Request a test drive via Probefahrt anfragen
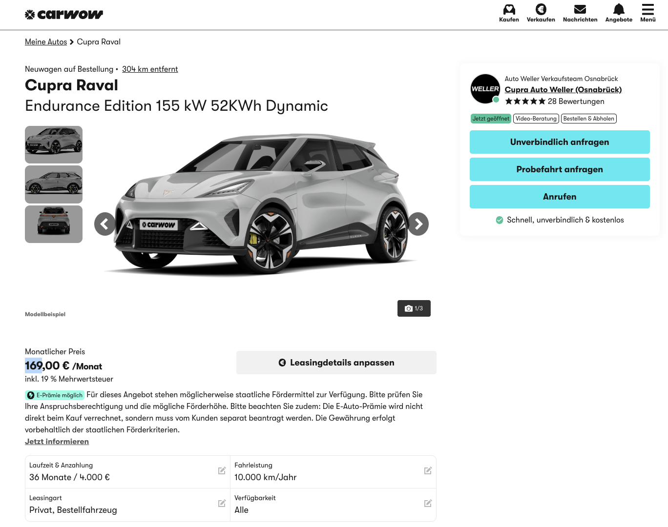This screenshot has height=527, width=668. (x=560, y=169)
